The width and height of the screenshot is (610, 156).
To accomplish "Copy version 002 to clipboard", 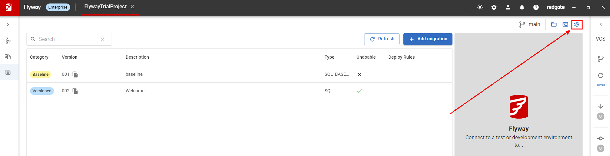I will pyautogui.click(x=75, y=91).
